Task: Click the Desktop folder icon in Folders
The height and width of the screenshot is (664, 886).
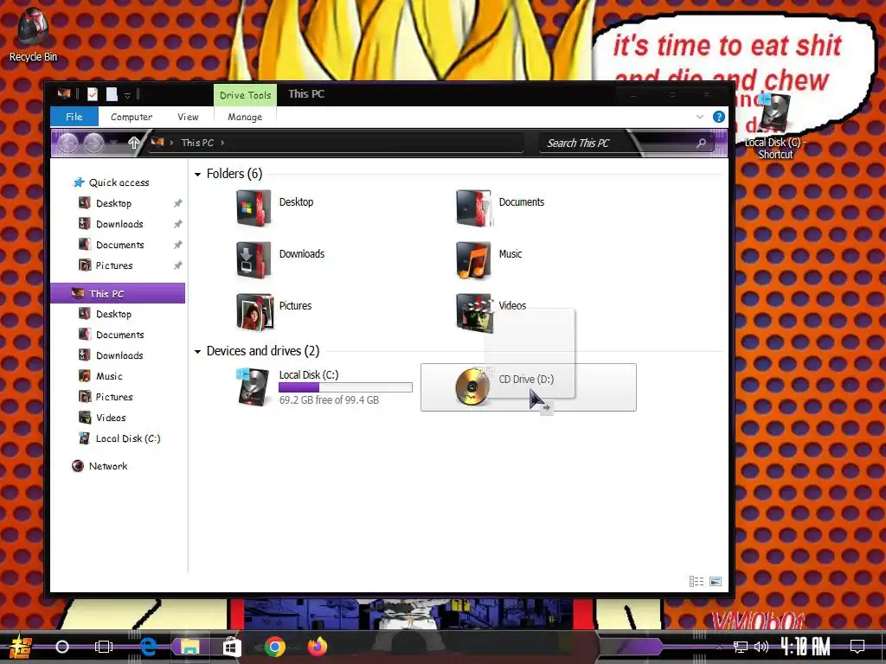Action: coord(254,207)
